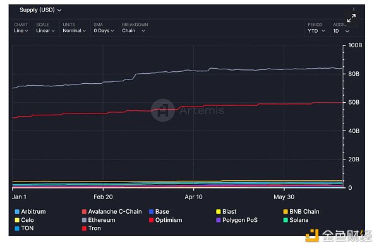
Task: Click the BNB Chain orange legend swatch
Action: [286, 212]
